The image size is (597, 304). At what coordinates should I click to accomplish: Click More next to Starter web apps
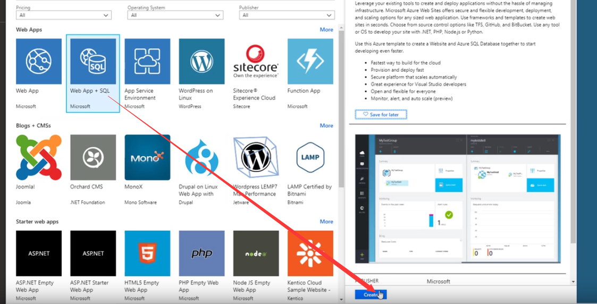[326, 222]
